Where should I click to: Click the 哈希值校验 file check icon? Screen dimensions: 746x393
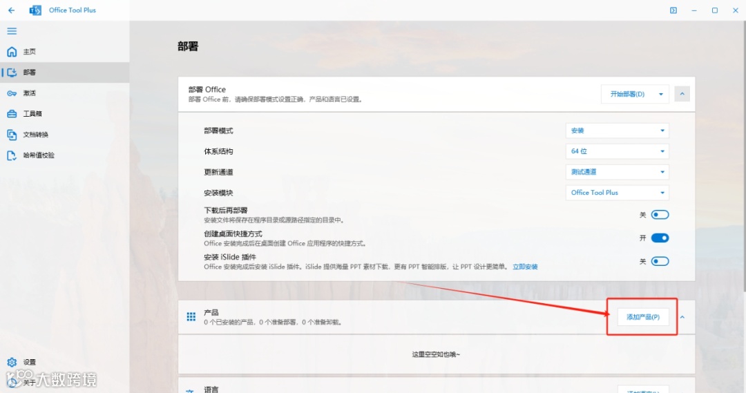click(x=12, y=155)
